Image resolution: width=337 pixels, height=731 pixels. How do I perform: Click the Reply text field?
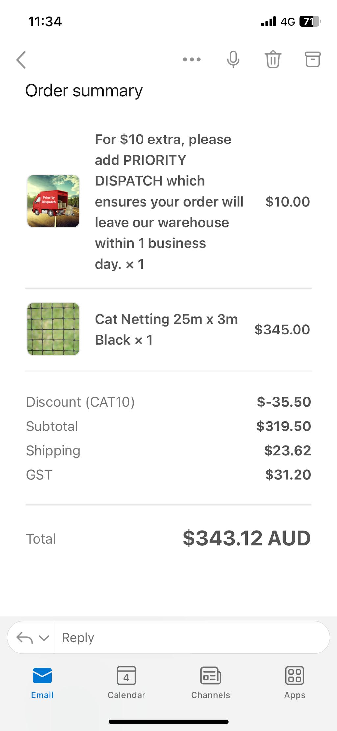coord(191,638)
